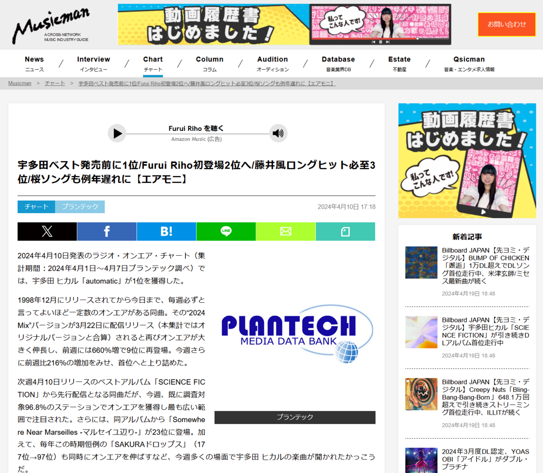Click the teal copy/note share icon

coord(345,231)
